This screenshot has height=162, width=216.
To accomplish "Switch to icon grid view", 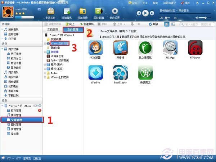I will pos(167,24).
